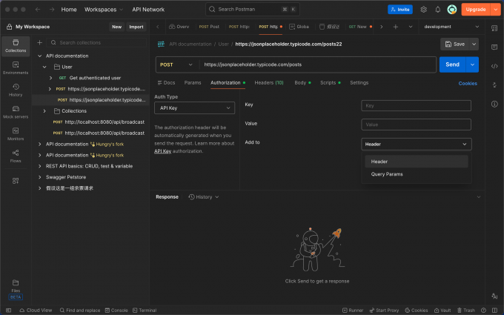Click the plus icon to create collection
The height and width of the screenshot is (315, 504).
39,42
